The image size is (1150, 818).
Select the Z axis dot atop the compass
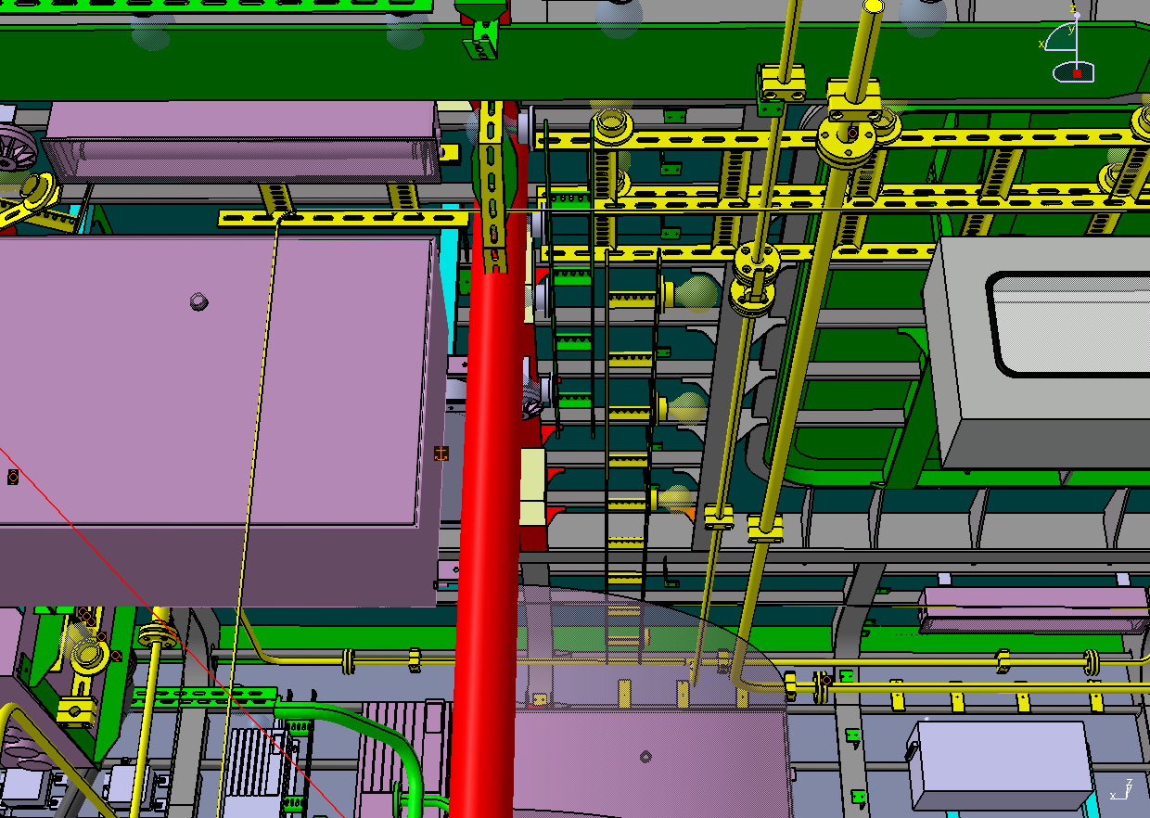point(1076,16)
